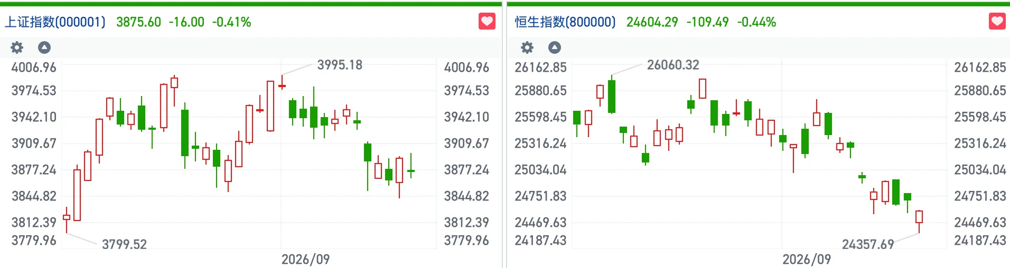Viewport: 1010px width, 268px height.
Task: Open settings gear for 恒生指数 chart
Action: pyautogui.click(x=527, y=47)
